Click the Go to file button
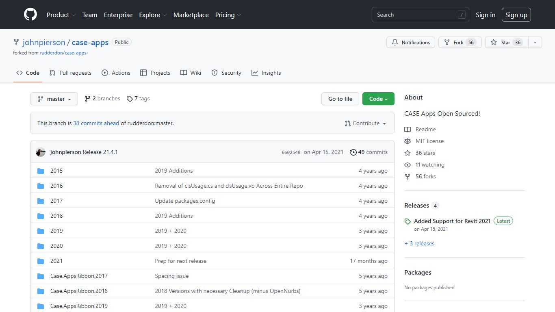This screenshot has width=555, height=312. pyautogui.click(x=340, y=99)
